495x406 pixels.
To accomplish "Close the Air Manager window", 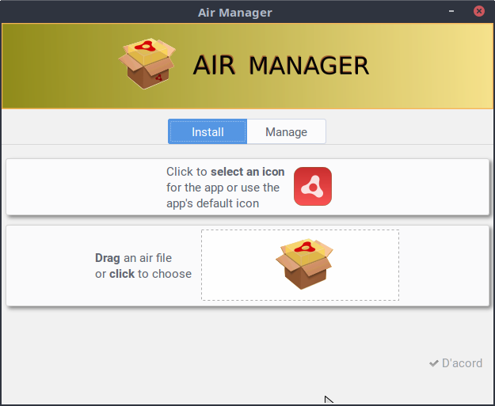I will point(479,12).
